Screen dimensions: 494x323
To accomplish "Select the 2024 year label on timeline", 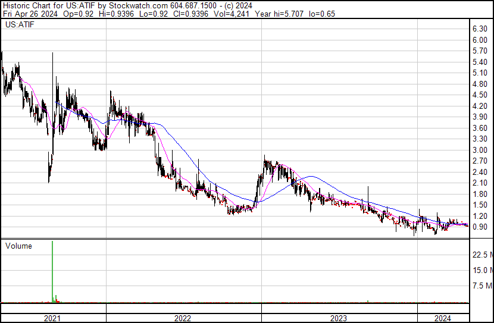I will click(443, 318).
